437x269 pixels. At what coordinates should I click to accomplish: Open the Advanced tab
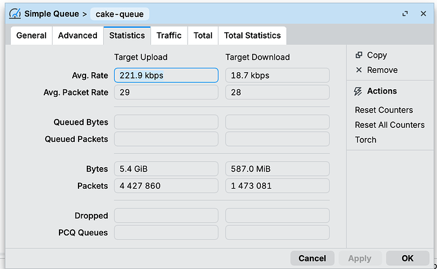(78, 35)
